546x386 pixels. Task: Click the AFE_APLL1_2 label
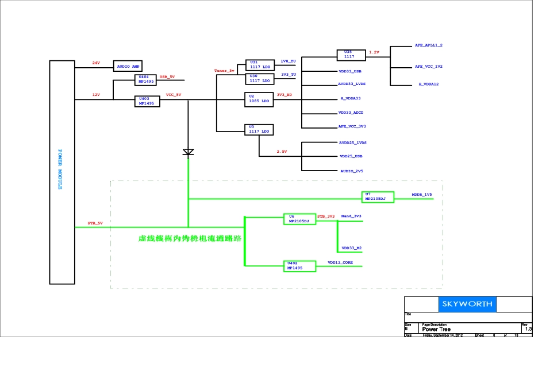pyautogui.click(x=429, y=45)
